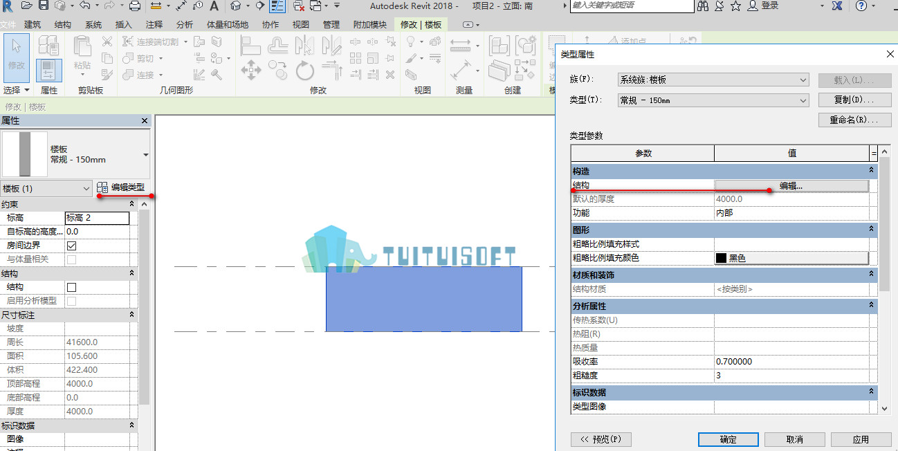
Task: Click the 重命名(R)... button
Action: (x=854, y=120)
